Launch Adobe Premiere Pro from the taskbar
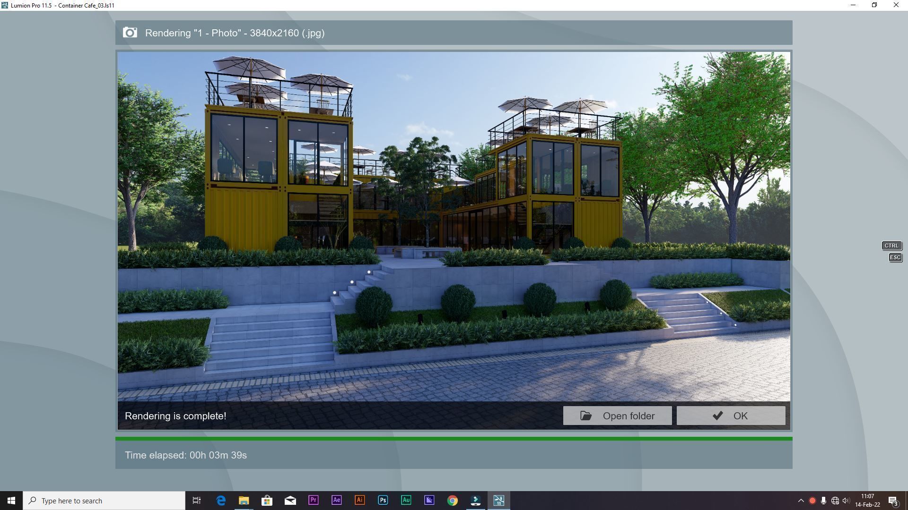 tap(314, 501)
